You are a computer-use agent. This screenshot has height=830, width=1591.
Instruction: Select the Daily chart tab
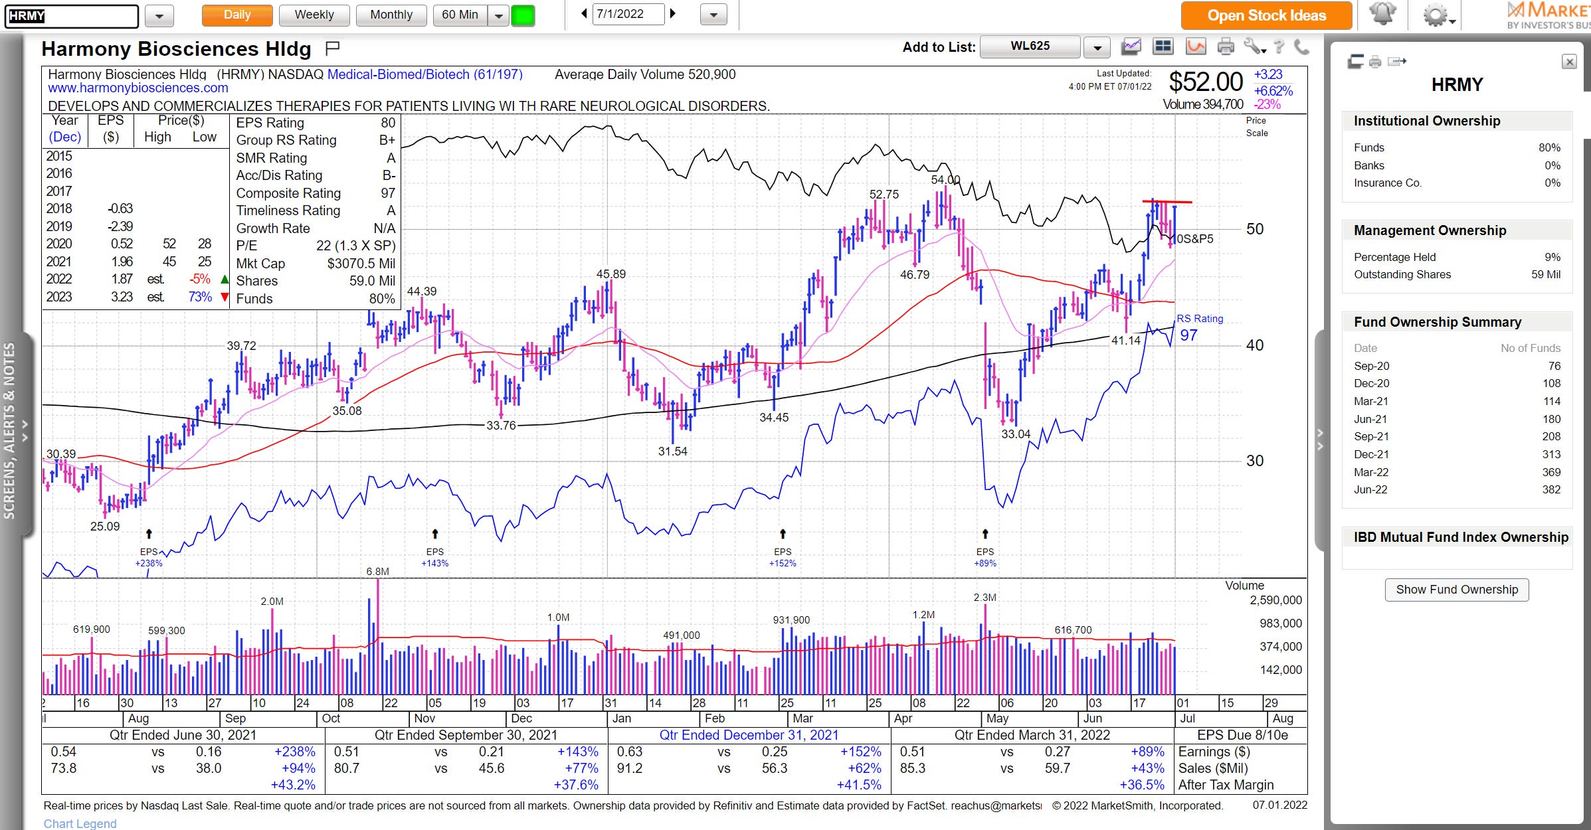click(x=237, y=15)
